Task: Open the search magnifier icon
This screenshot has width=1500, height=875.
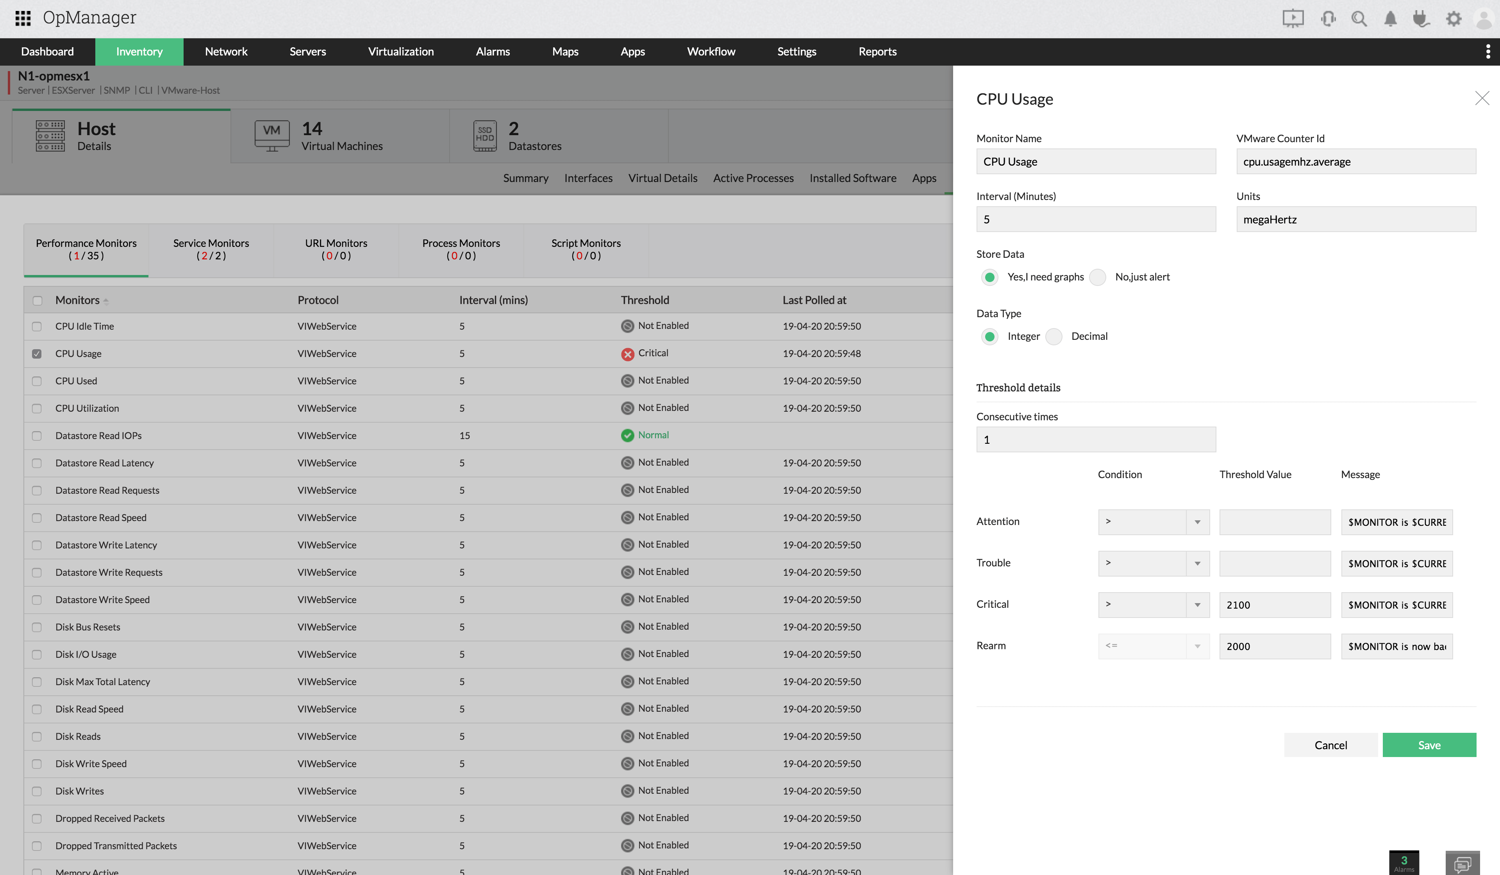Action: click(x=1358, y=18)
